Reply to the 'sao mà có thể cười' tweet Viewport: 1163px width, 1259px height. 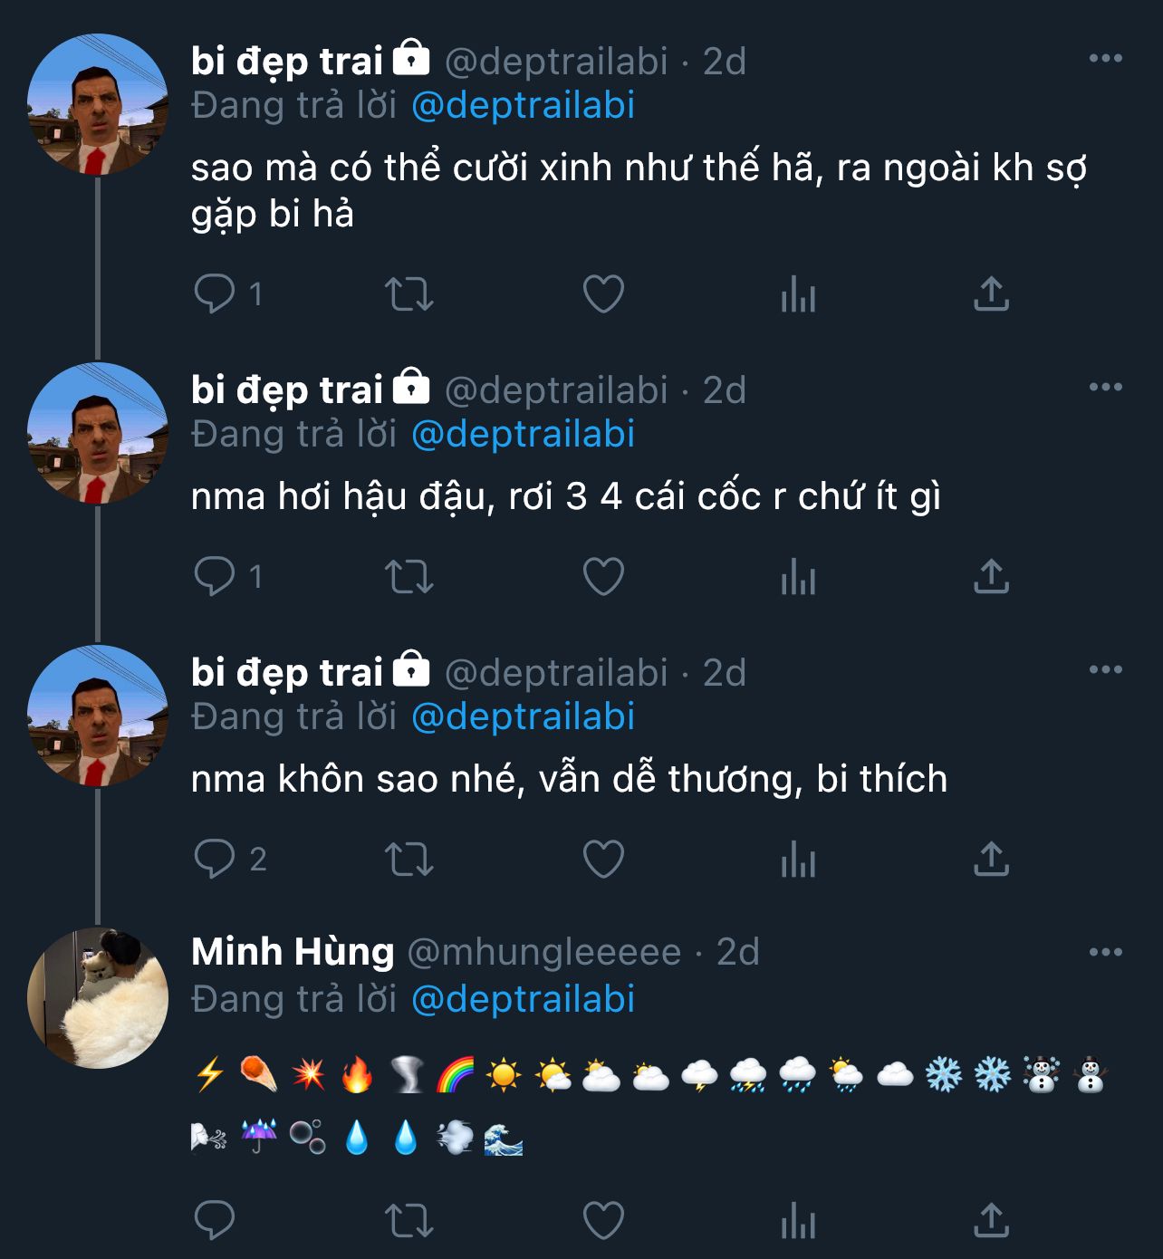coord(215,293)
